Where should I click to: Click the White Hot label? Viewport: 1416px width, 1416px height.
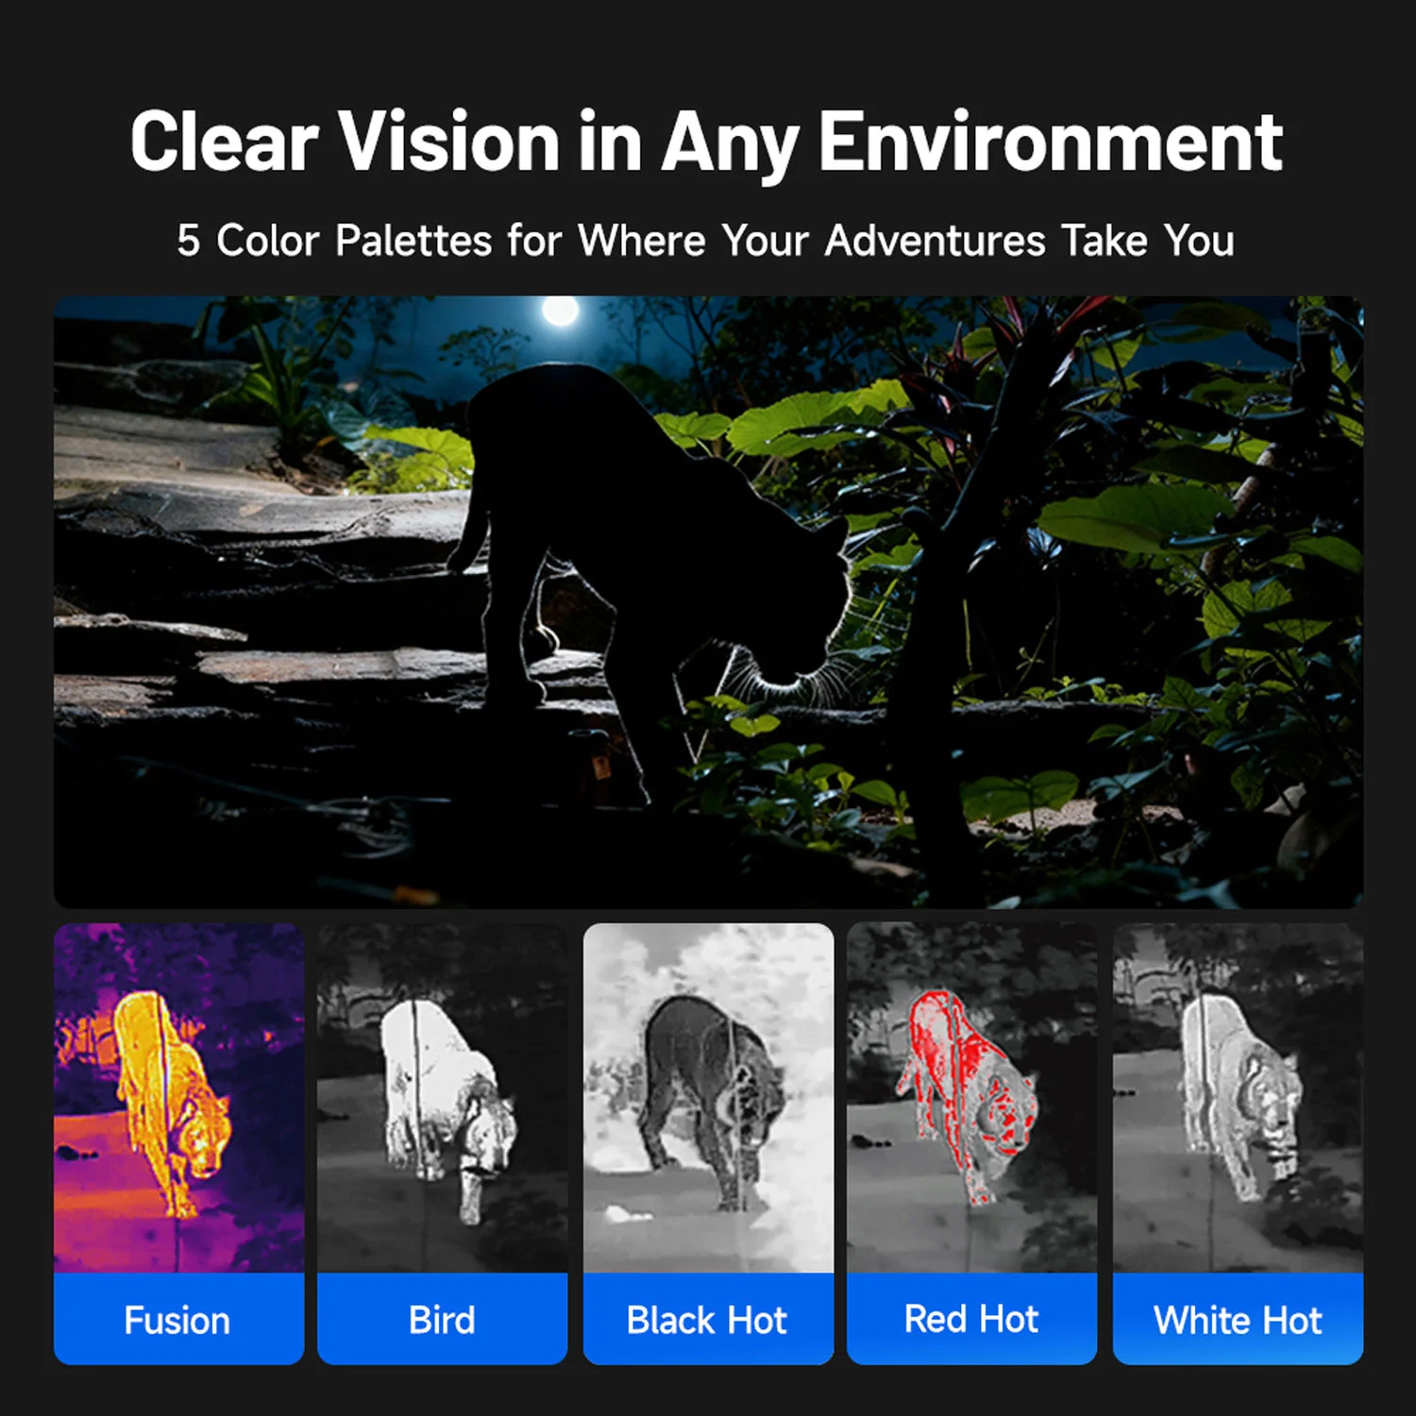(1238, 1319)
